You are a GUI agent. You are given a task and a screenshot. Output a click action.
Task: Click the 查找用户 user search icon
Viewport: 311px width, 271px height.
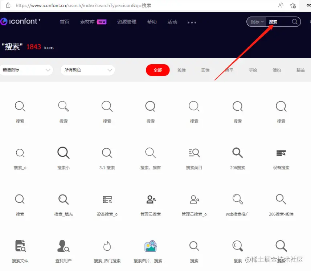64,246
